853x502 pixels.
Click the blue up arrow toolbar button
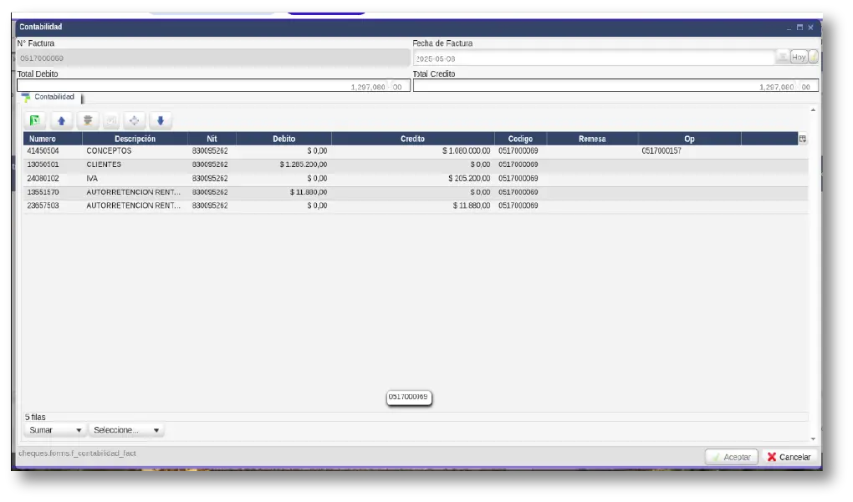tap(62, 120)
